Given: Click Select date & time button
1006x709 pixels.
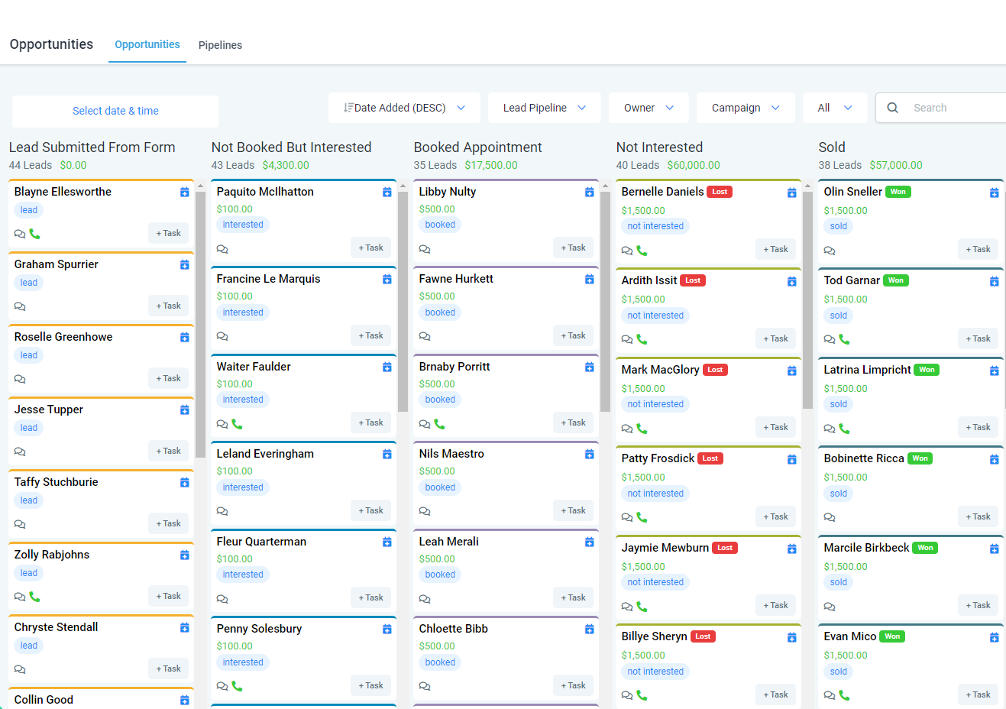Looking at the screenshot, I should coord(115,111).
